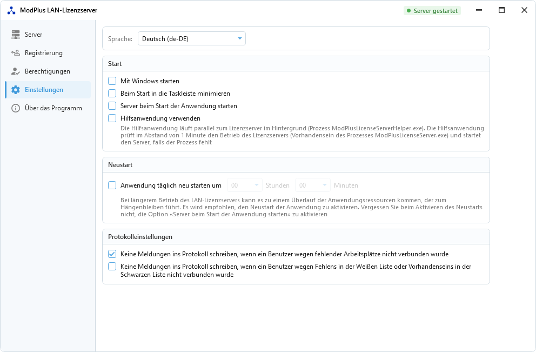
Task: Enable Mit Windows starten
Action: pos(112,81)
